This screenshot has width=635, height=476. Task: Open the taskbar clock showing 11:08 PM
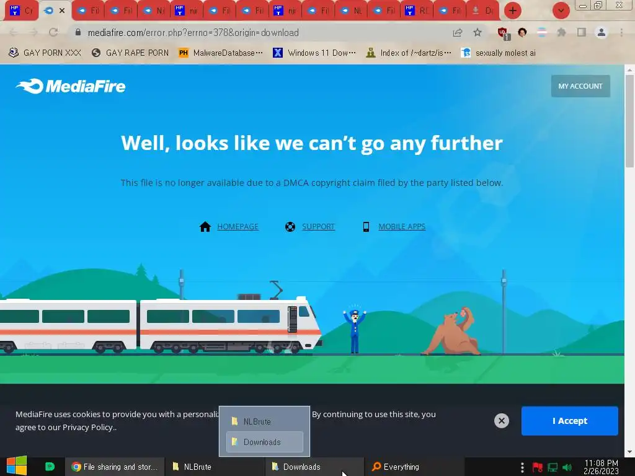[x=601, y=467]
